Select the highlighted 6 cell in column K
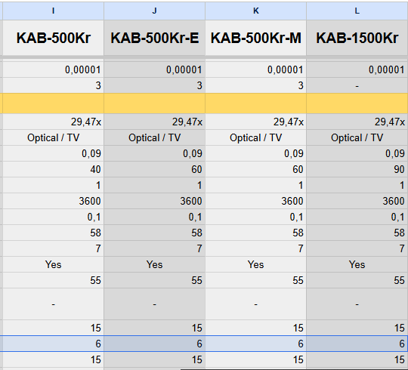408x370 pixels. click(x=256, y=344)
